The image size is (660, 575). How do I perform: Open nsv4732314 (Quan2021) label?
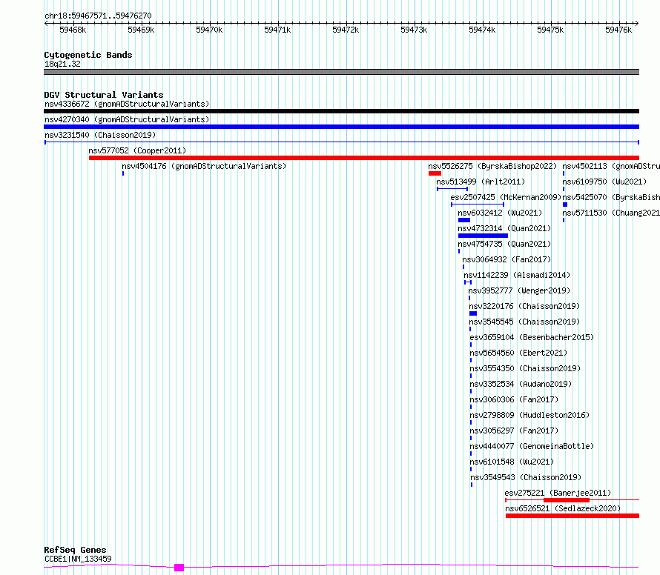505,228
